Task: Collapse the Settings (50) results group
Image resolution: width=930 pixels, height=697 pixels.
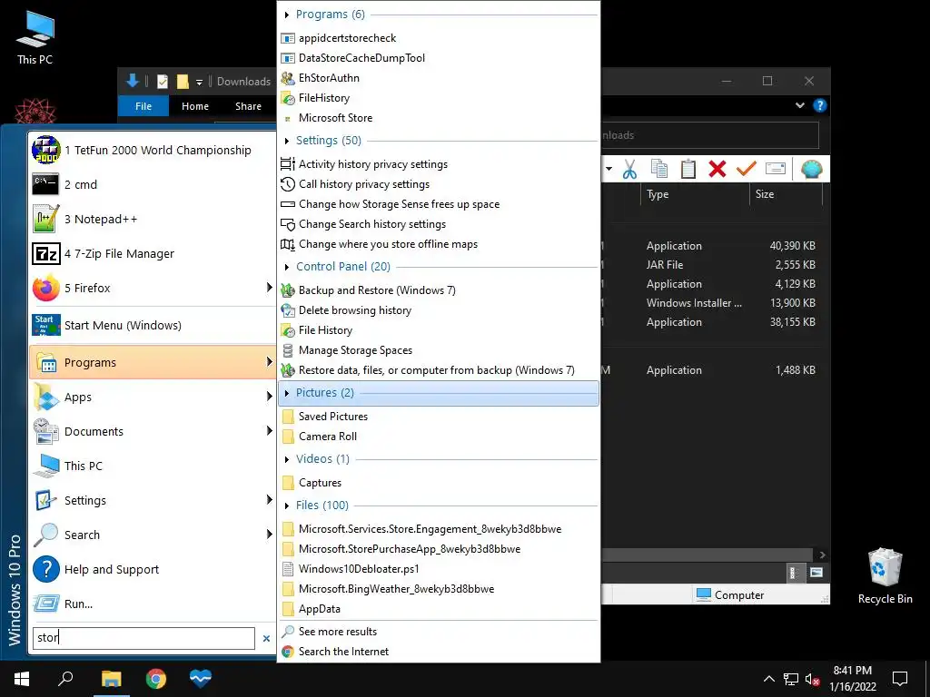Action: point(286,141)
